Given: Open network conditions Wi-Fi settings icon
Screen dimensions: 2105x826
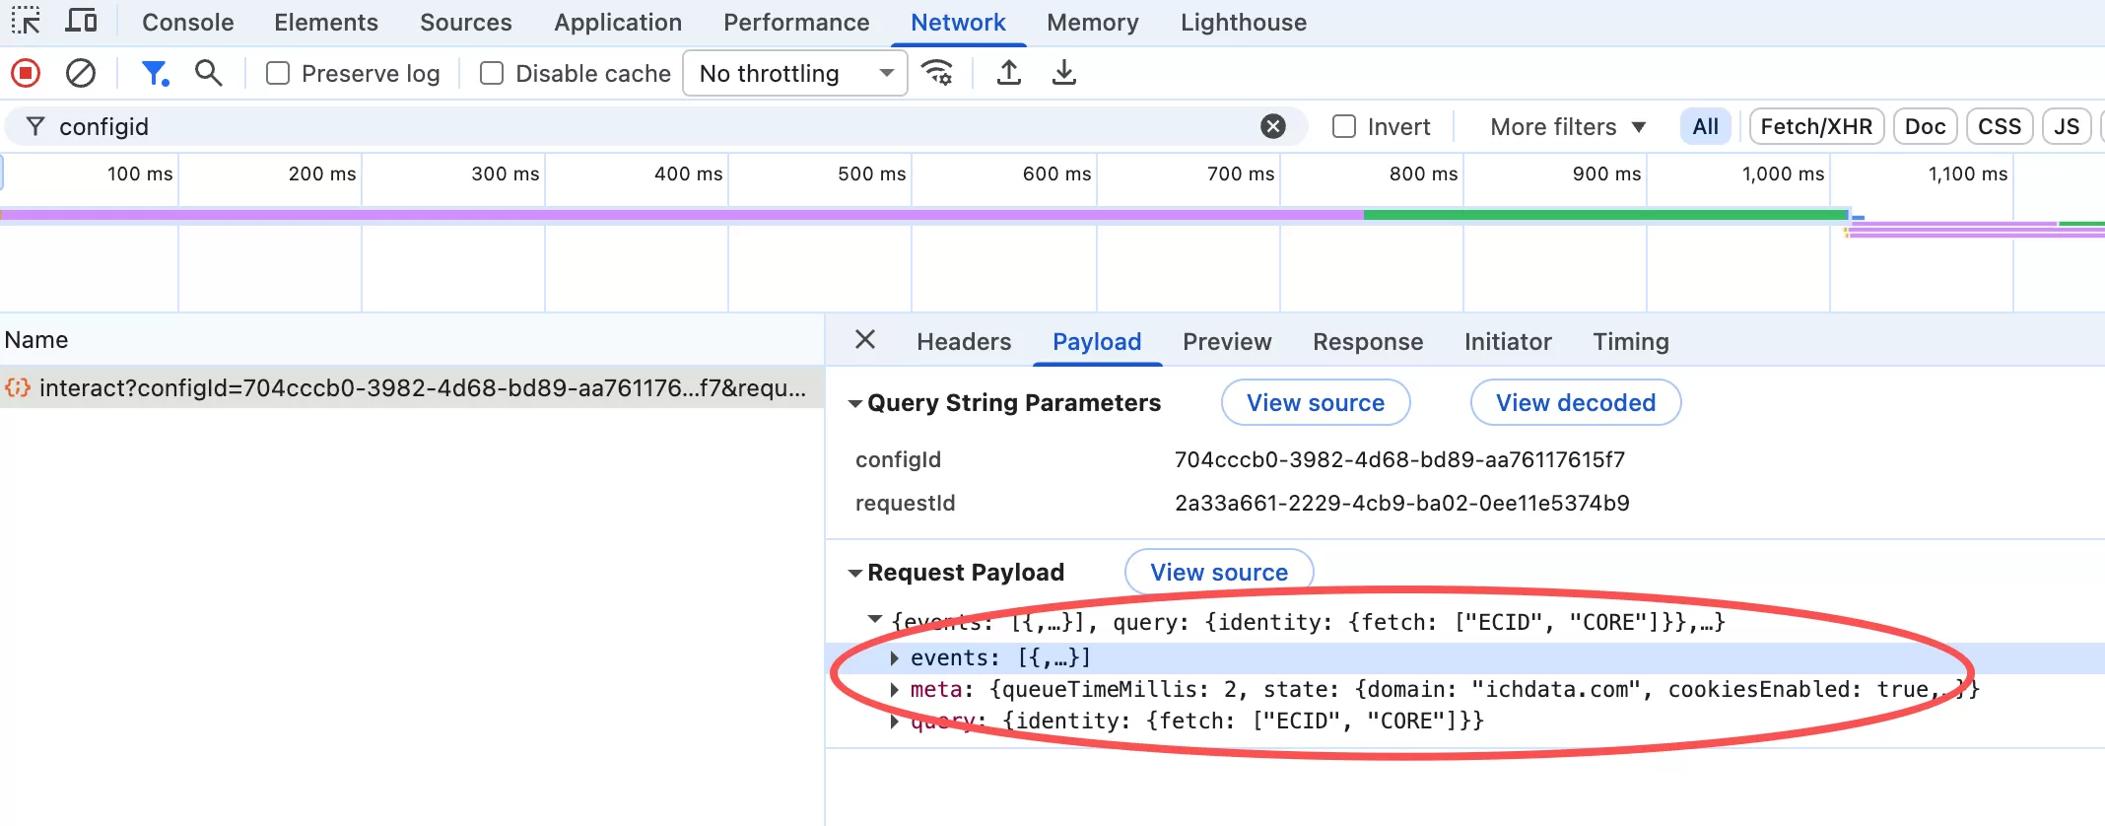Looking at the screenshot, I should [x=937, y=73].
